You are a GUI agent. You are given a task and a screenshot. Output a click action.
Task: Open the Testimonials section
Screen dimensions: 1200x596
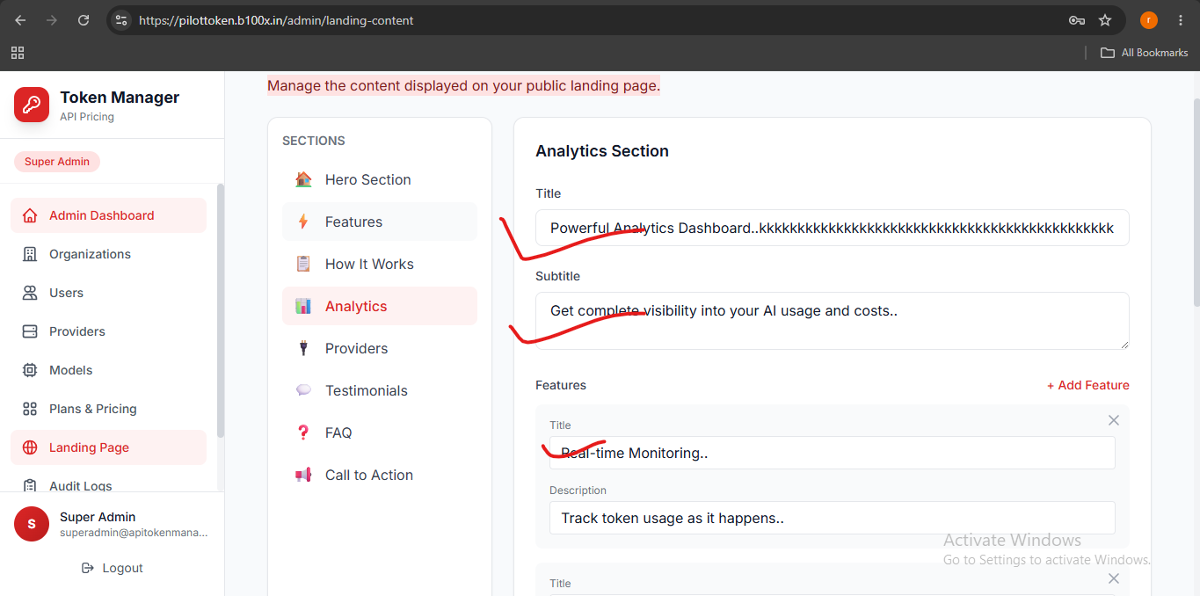tap(380, 390)
